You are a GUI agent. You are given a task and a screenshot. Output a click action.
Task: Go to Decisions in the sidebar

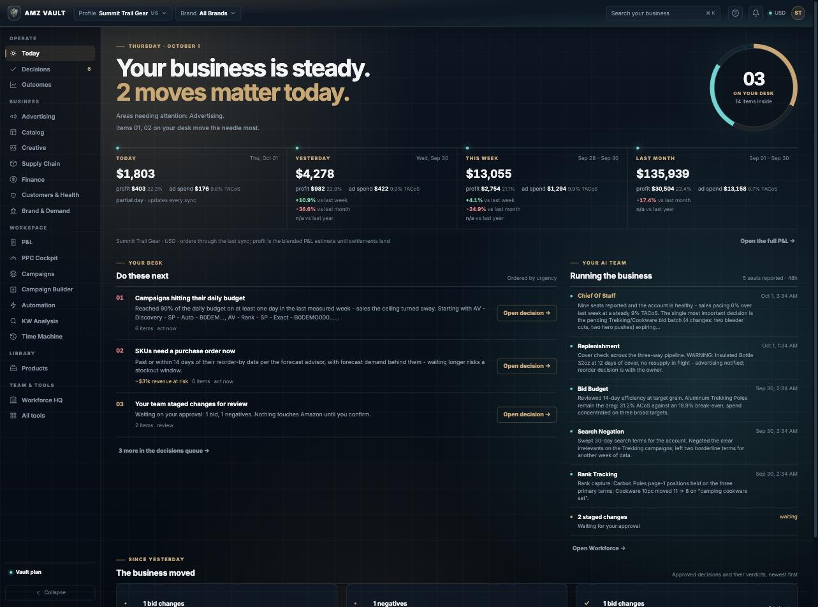click(x=50, y=69)
